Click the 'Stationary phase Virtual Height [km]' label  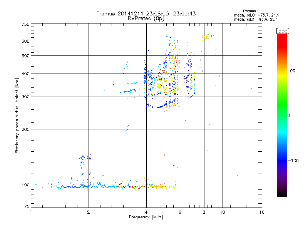[x=17, y=116]
